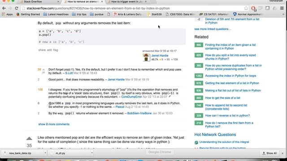Open Understanding the solution of this integral
The width and height of the screenshot is (287, 161).
click(x=224, y=142)
